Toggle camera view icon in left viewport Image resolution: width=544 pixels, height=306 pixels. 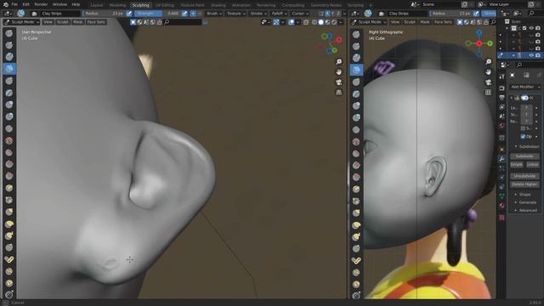pyautogui.click(x=338, y=82)
